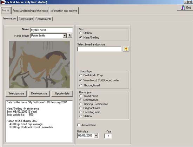
Task: Open Feeds and feeding of the horse tab
Action: (30, 11)
